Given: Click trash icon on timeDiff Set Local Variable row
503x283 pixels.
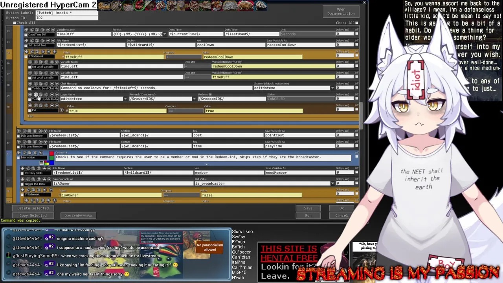Looking at the screenshot, I should (x=46, y=73).
